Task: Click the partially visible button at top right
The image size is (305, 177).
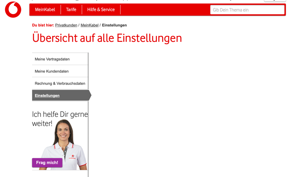Action: coord(274,1)
